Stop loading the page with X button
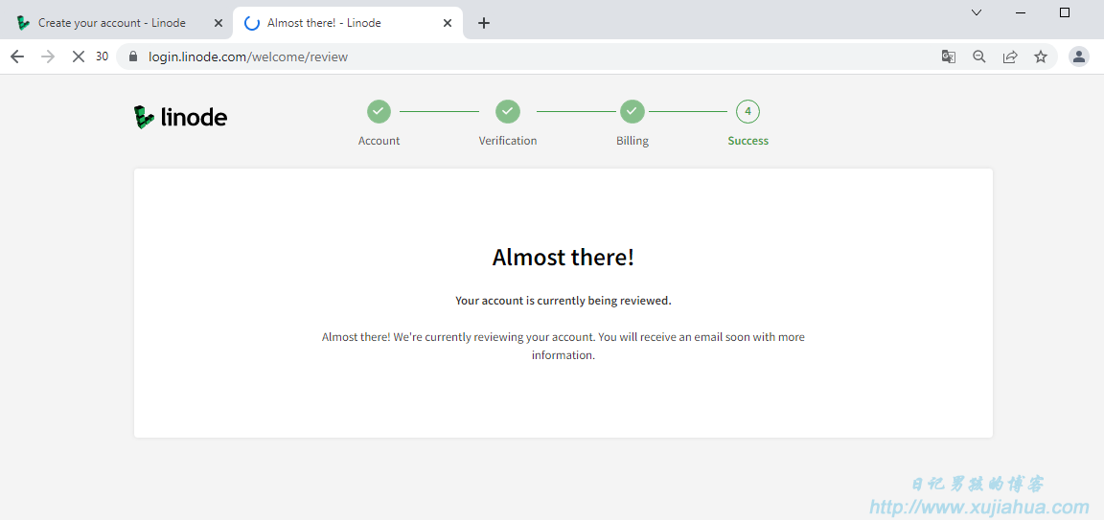1104x520 pixels. tap(79, 57)
